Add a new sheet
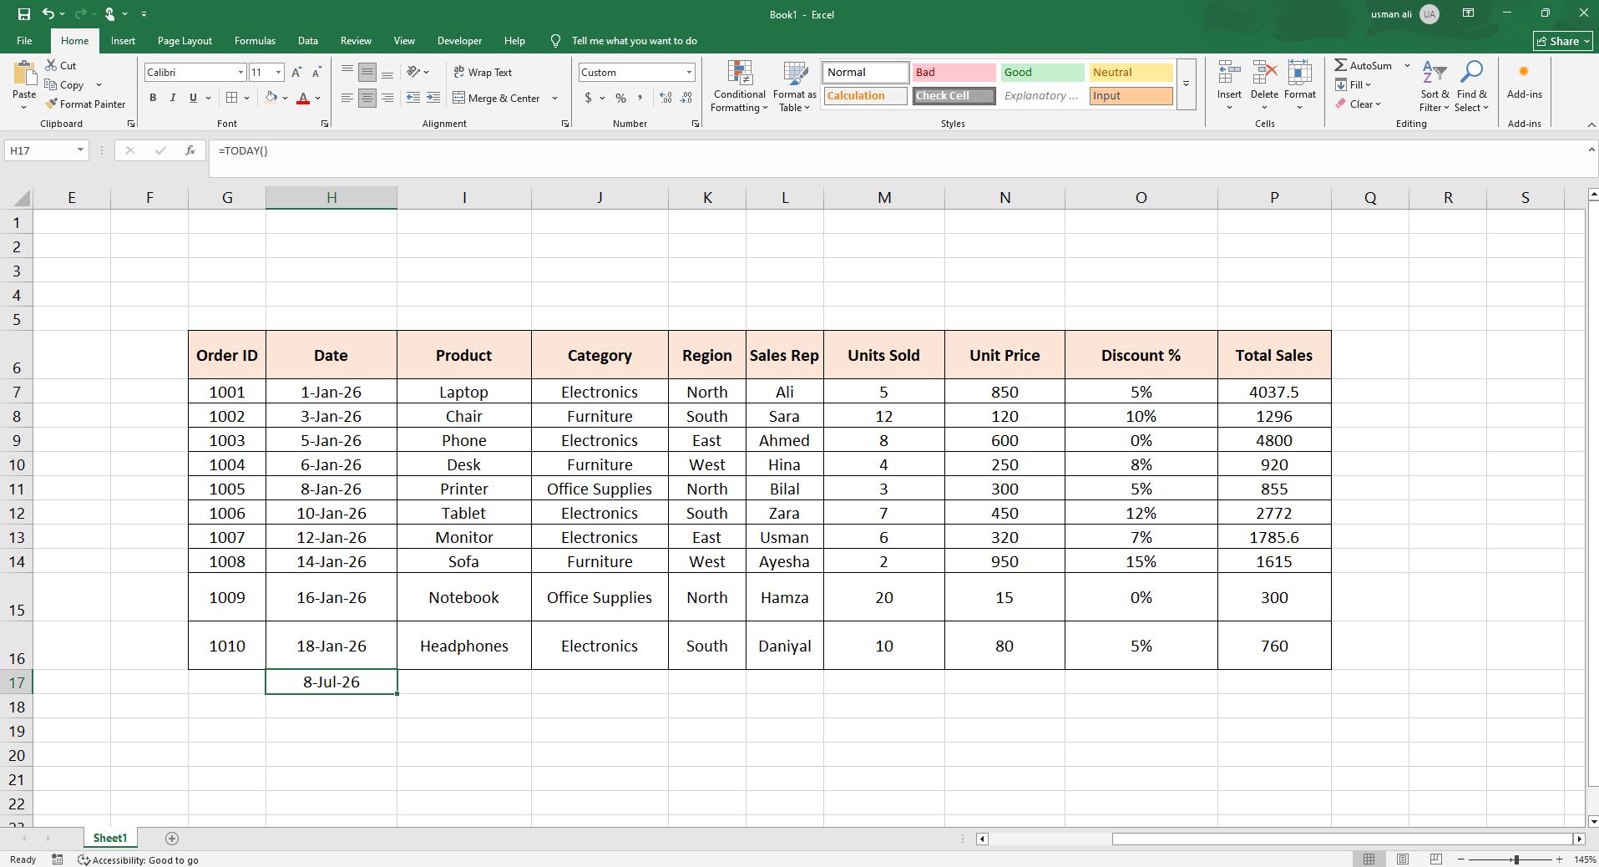1599x867 pixels. (172, 838)
